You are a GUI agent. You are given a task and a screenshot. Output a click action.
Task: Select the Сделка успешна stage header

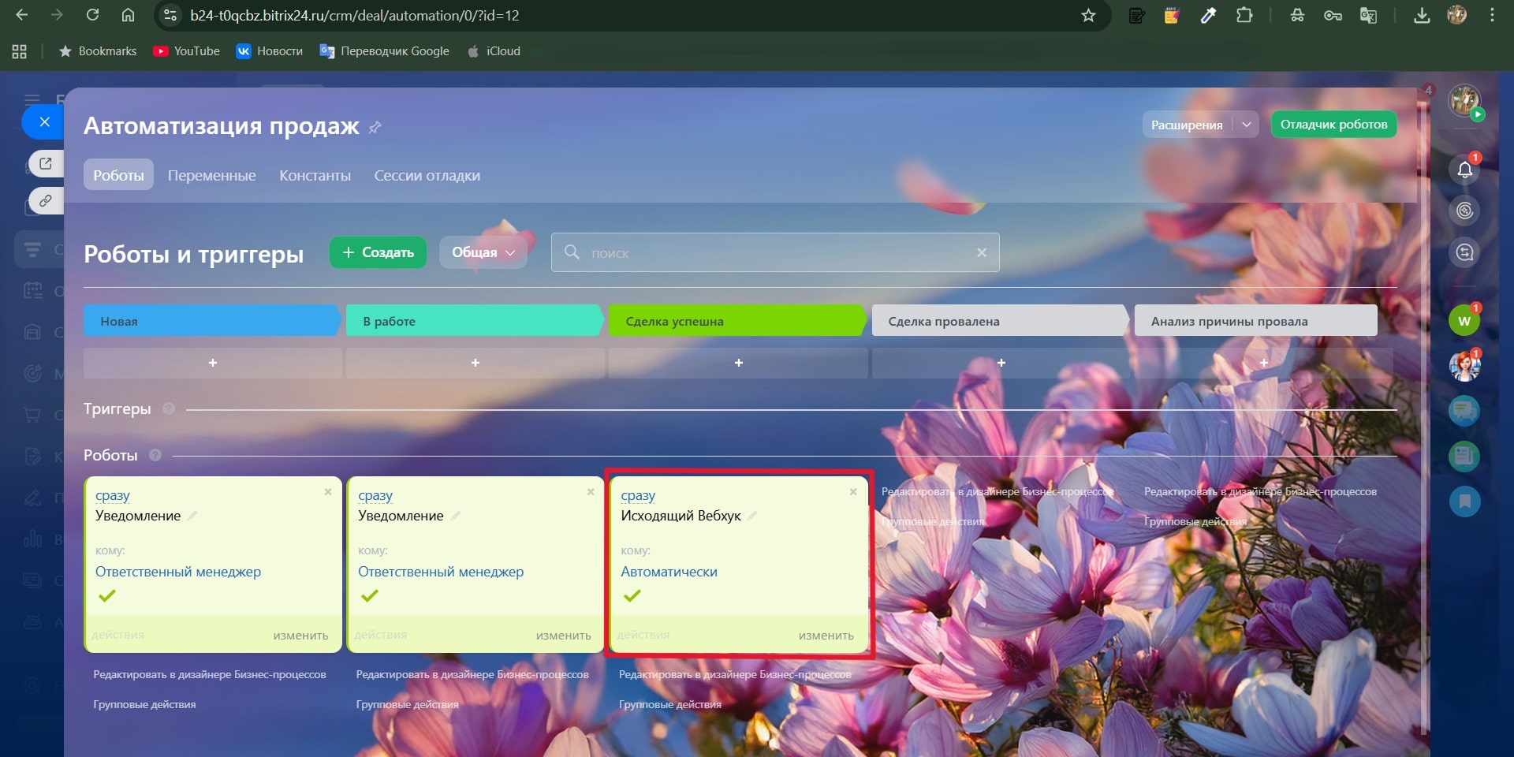pos(736,321)
